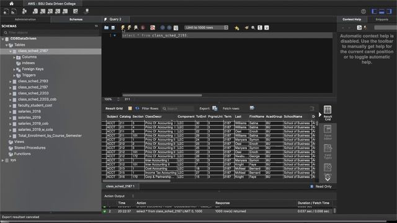397x223 pixels.
Task: Export recordset to external file icon
Action: (x=215, y=108)
